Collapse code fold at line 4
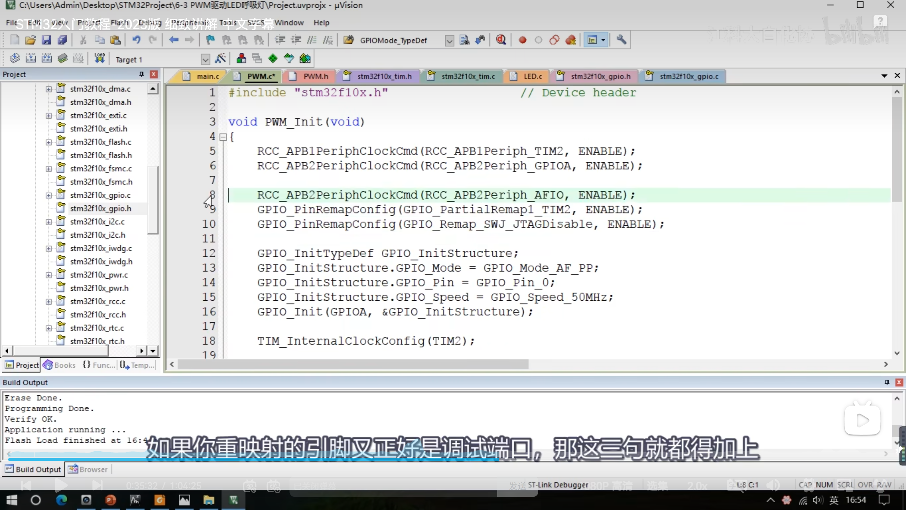 (x=223, y=137)
